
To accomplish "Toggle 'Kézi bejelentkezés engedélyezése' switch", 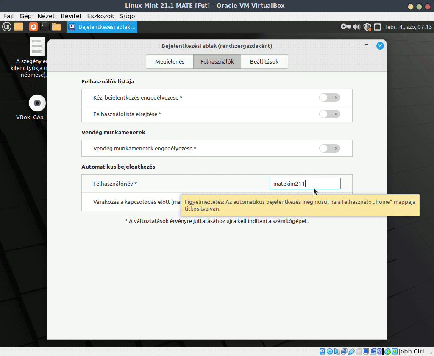I will 329,97.
